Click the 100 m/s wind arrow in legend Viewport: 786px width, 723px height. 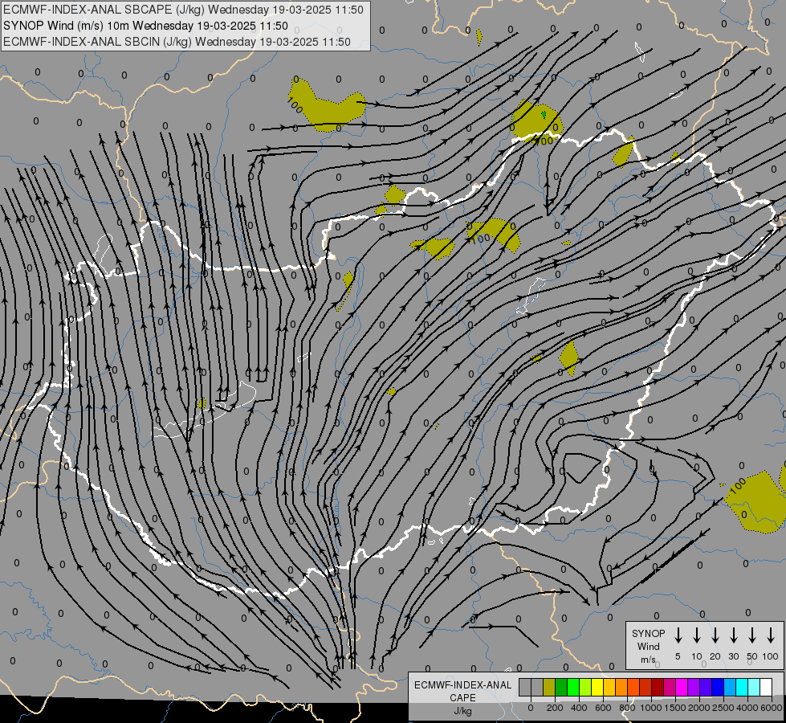pyautogui.click(x=771, y=635)
